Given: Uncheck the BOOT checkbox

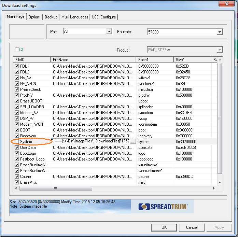Looking at the screenshot, I should [17, 130].
